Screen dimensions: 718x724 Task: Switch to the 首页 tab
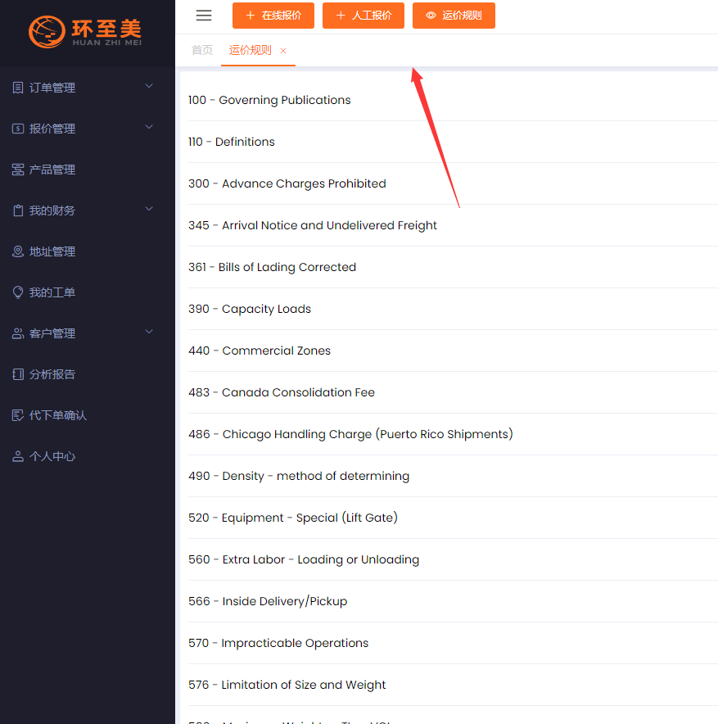(x=202, y=51)
